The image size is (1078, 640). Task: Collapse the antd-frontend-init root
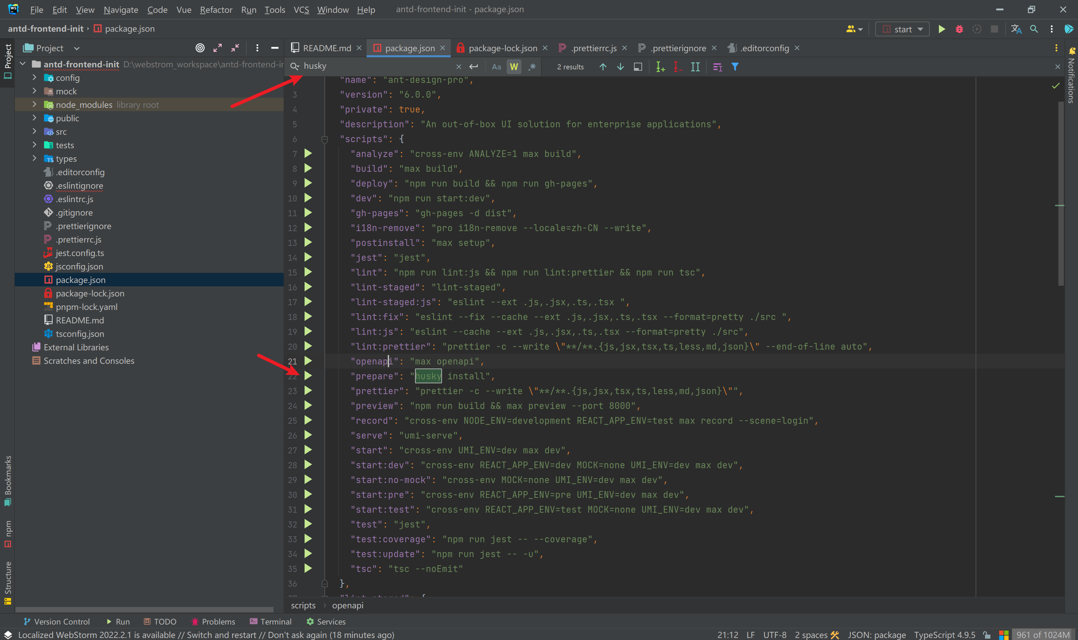[x=23, y=64]
